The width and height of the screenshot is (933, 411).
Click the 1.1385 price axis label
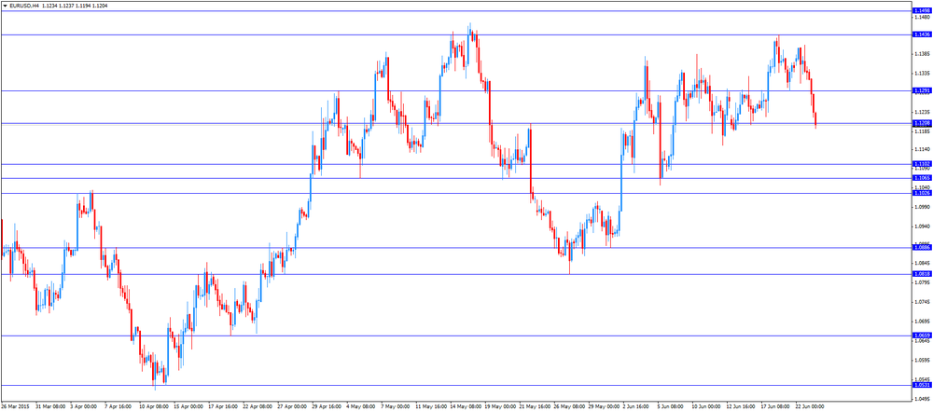click(x=923, y=54)
